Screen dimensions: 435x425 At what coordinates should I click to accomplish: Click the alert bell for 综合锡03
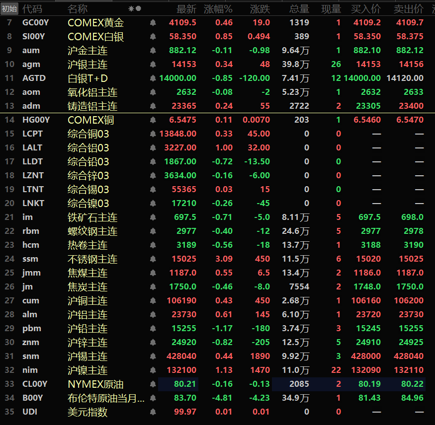pyautogui.click(x=153, y=189)
